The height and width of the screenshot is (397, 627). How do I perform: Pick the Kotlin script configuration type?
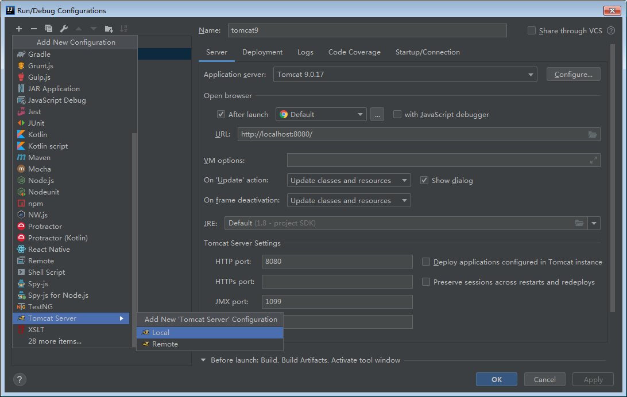(71, 146)
